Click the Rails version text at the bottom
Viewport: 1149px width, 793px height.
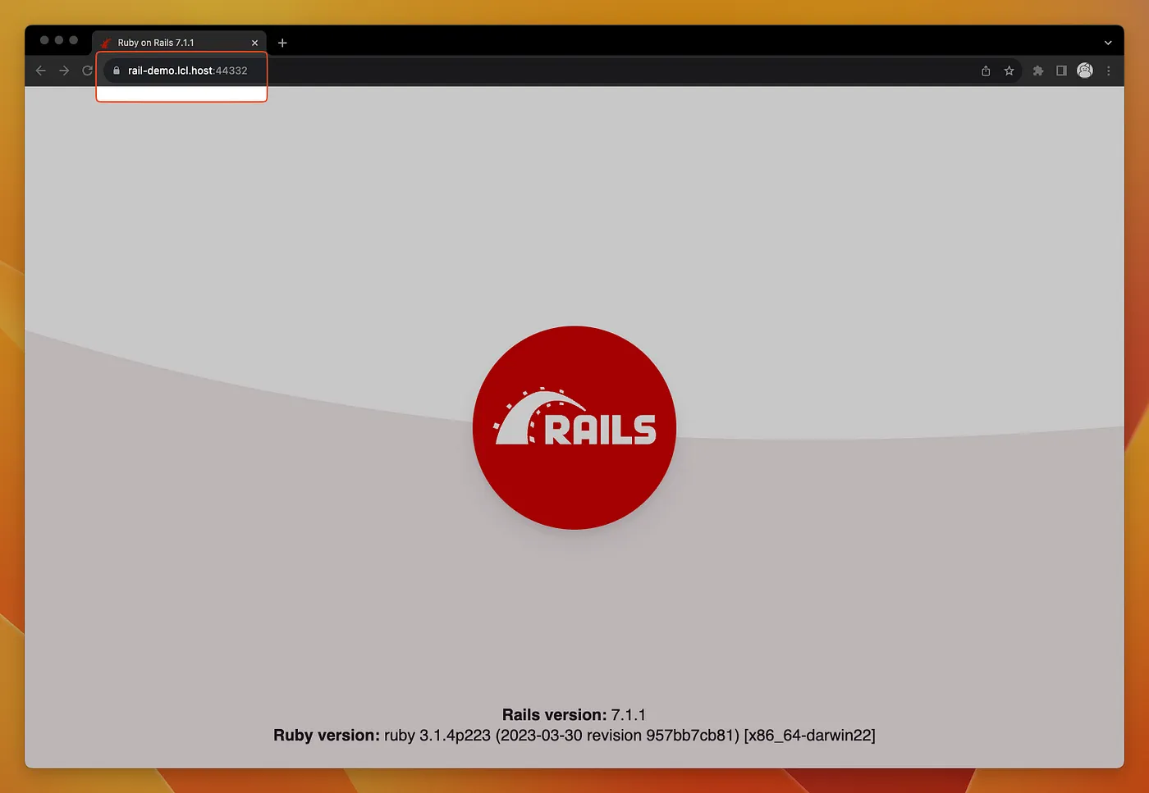pyautogui.click(x=574, y=714)
